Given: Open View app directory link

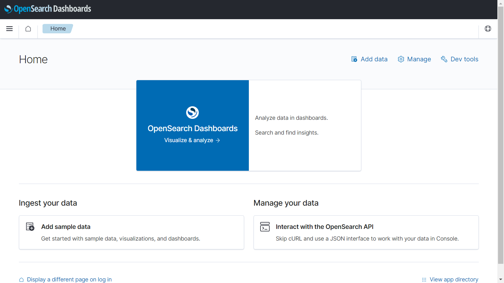Looking at the screenshot, I should pos(454,280).
